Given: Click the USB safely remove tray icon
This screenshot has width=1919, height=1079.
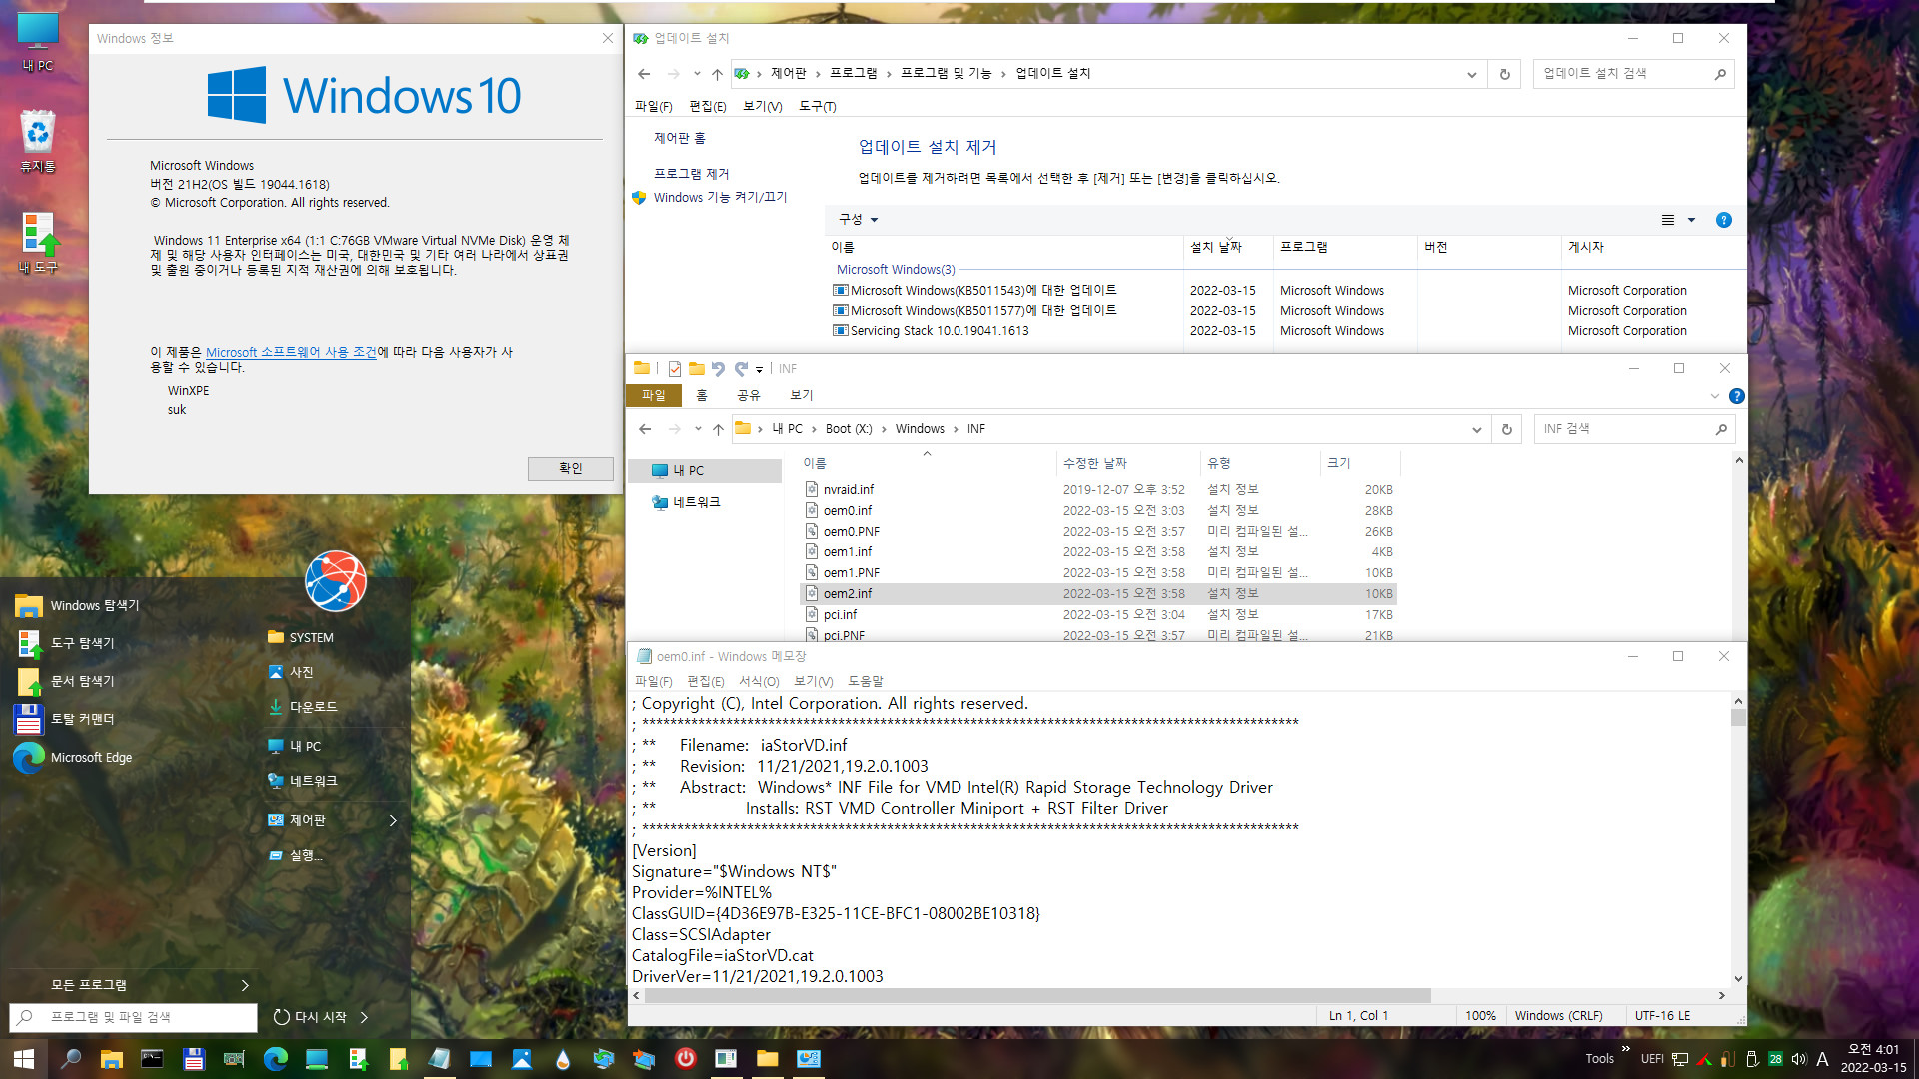Looking at the screenshot, I should click(1752, 1059).
